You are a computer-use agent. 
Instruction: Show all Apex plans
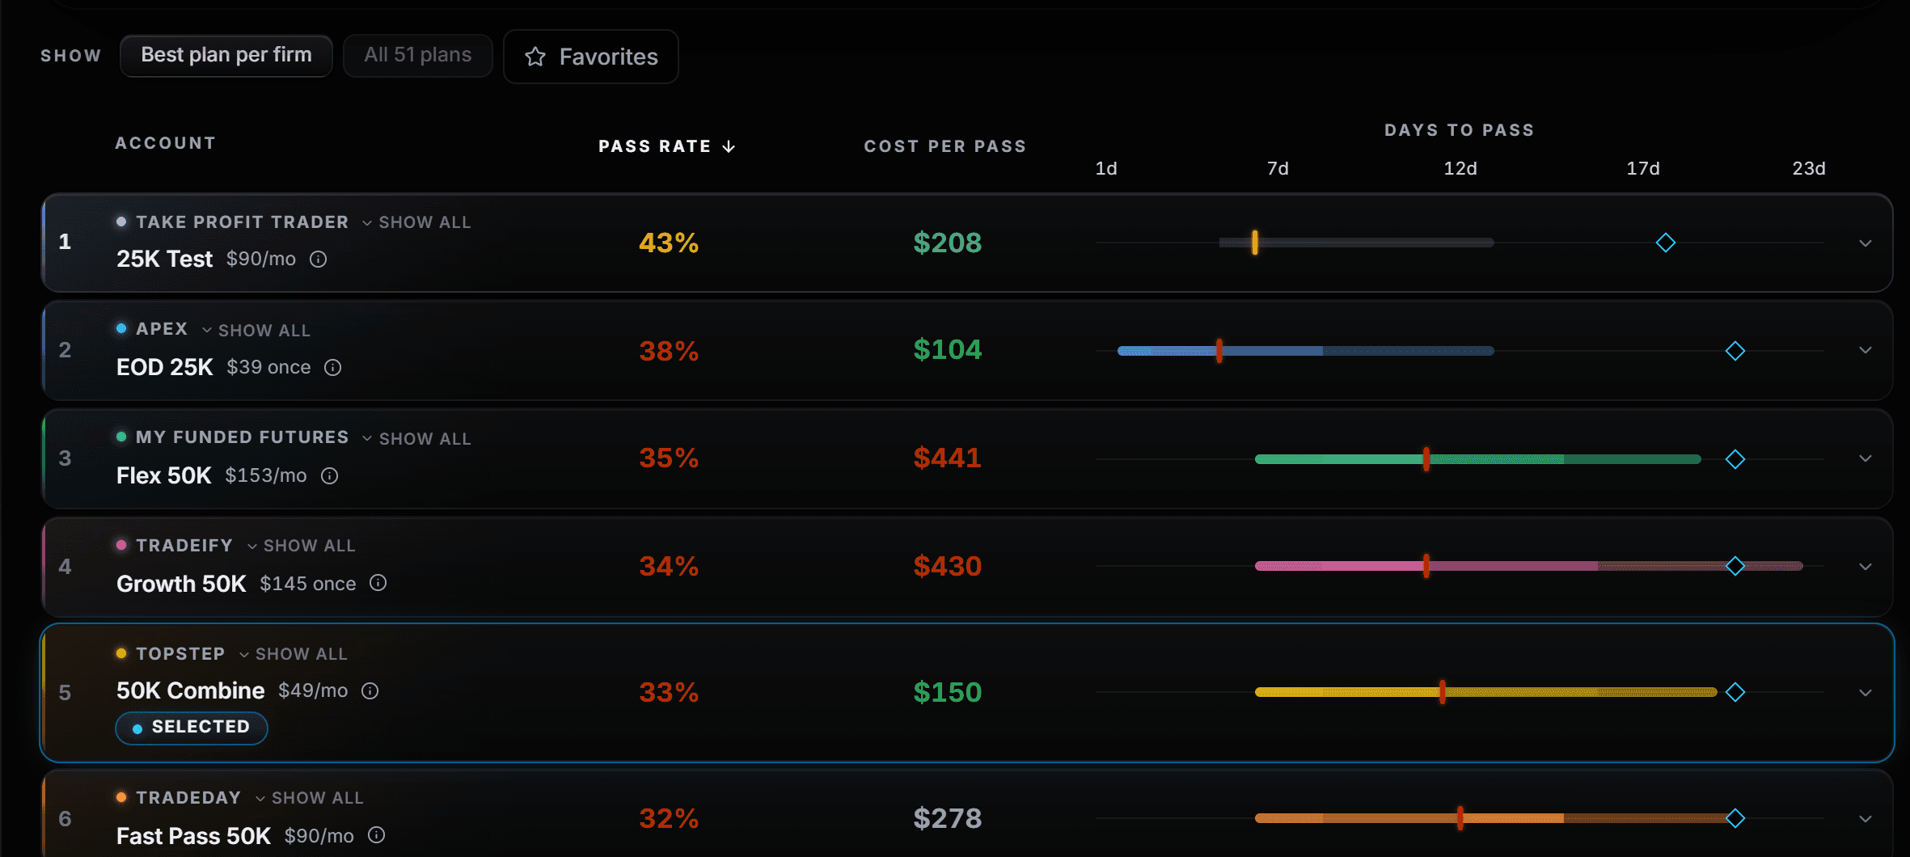[x=256, y=331]
